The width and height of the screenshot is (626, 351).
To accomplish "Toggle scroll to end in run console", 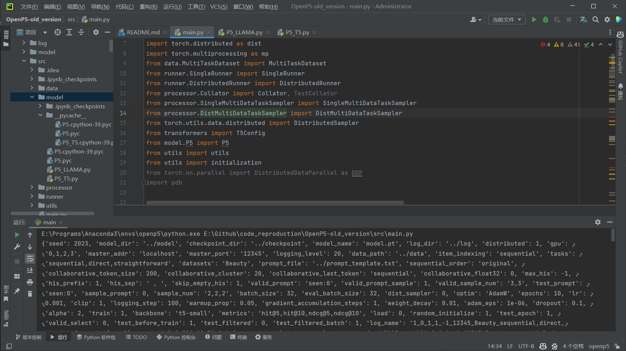I will coord(30,270).
